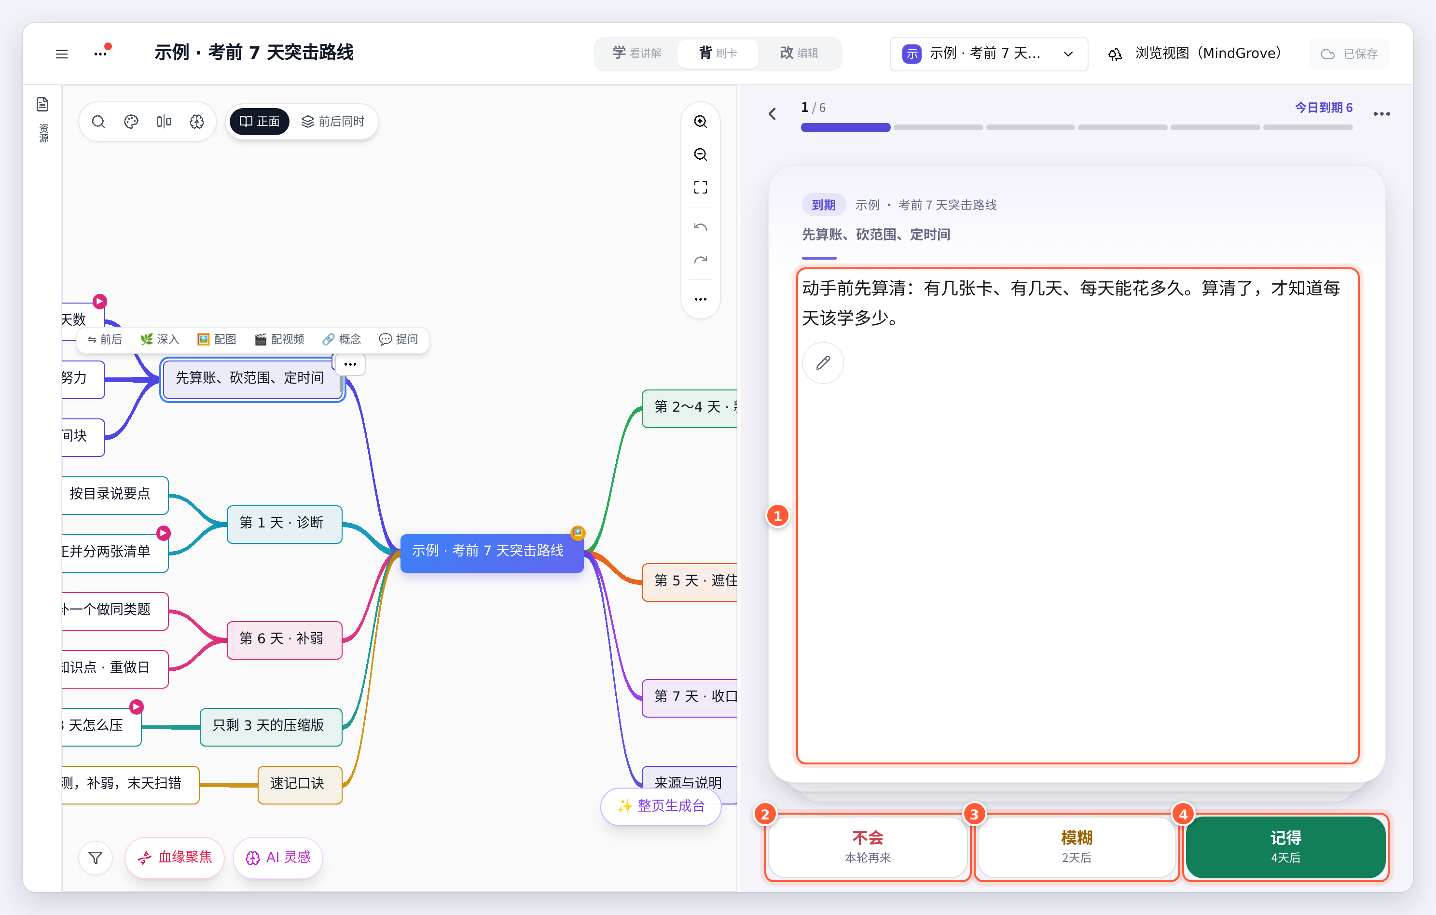The image size is (1436, 915).
Task: Zoom in on the mind map
Action: click(700, 122)
